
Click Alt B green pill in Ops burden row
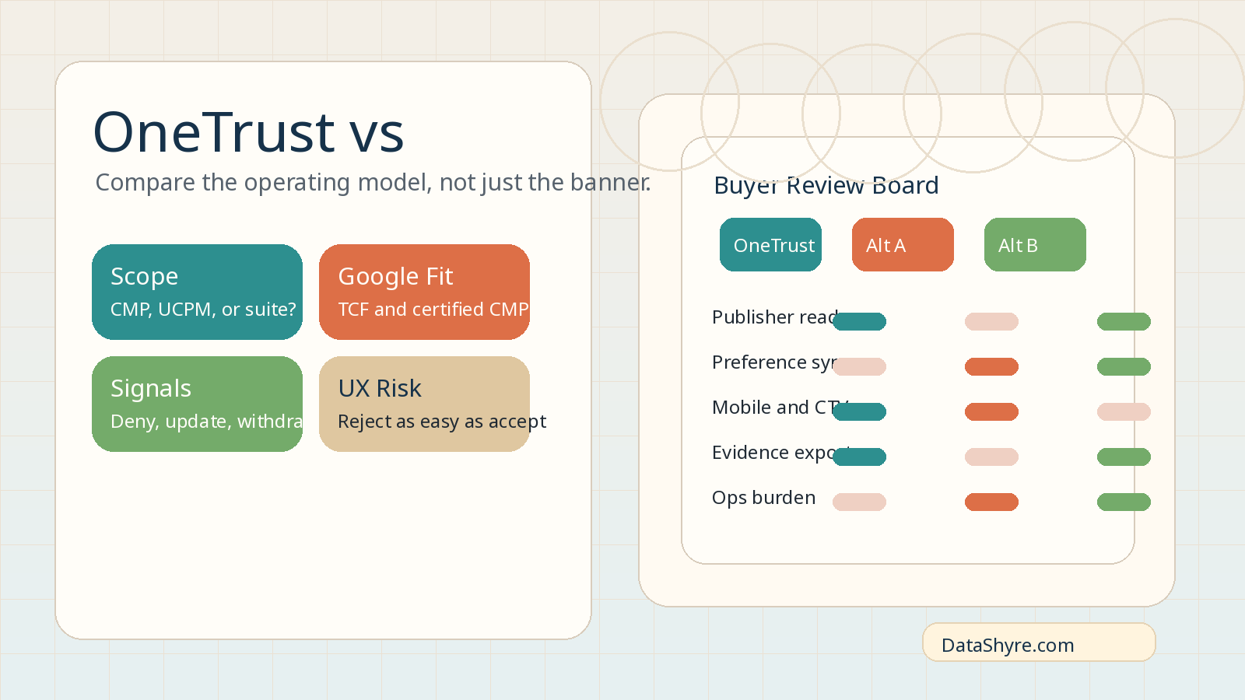[1124, 502]
